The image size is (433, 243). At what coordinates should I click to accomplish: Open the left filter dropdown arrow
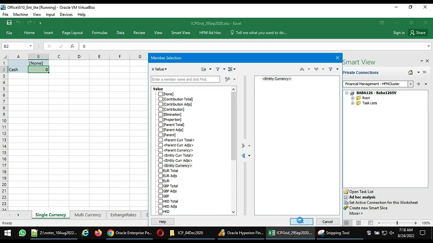point(224,69)
